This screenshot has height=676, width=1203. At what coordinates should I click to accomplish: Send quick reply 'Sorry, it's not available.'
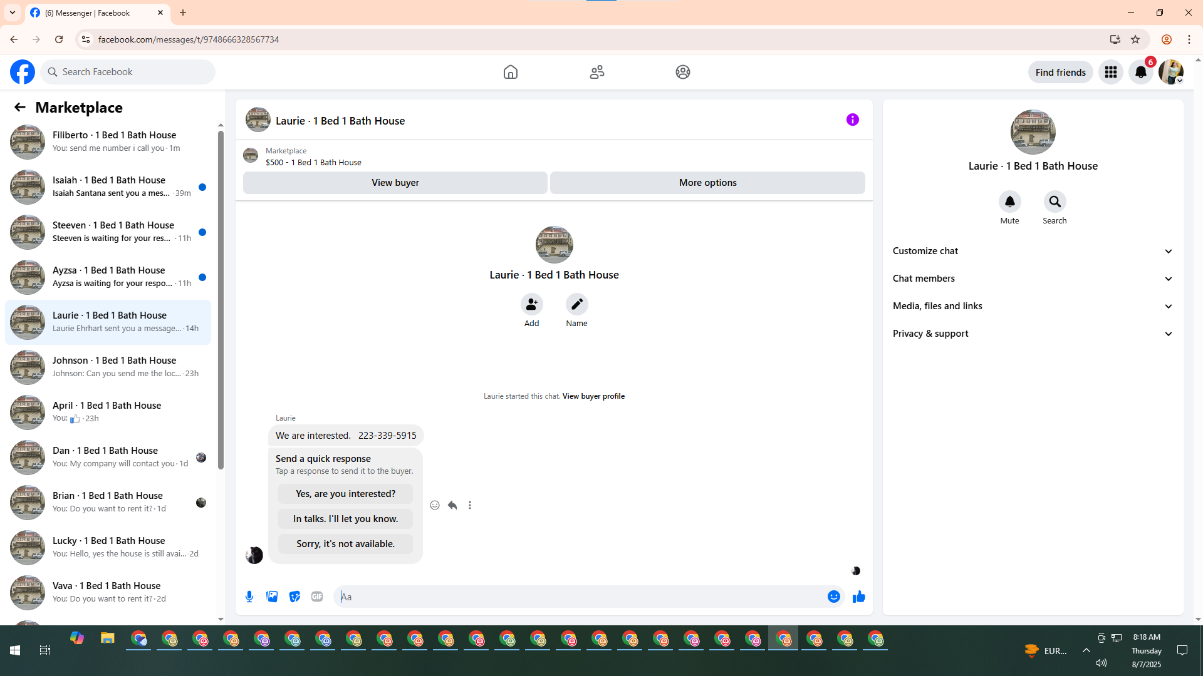pyautogui.click(x=345, y=544)
